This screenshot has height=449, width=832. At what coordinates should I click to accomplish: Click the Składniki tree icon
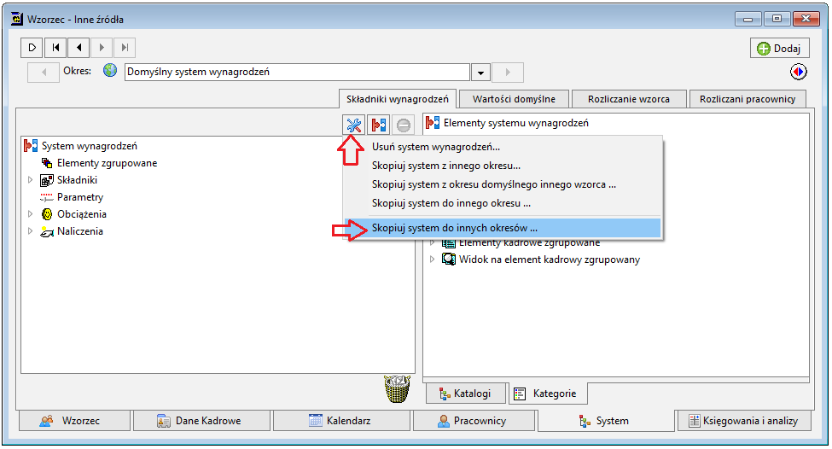coord(47,180)
